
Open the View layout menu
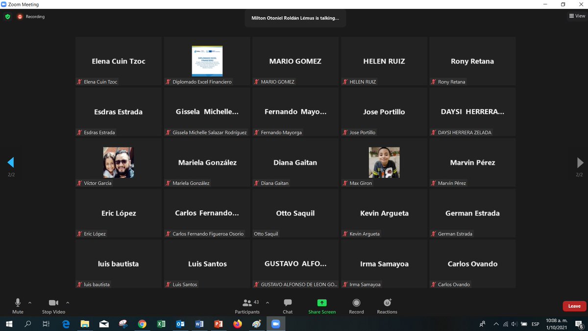[x=577, y=16]
